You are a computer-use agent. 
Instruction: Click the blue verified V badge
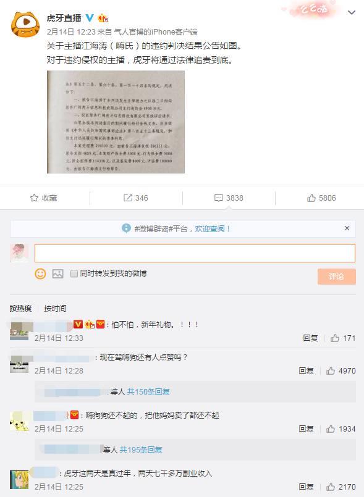coord(90,18)
